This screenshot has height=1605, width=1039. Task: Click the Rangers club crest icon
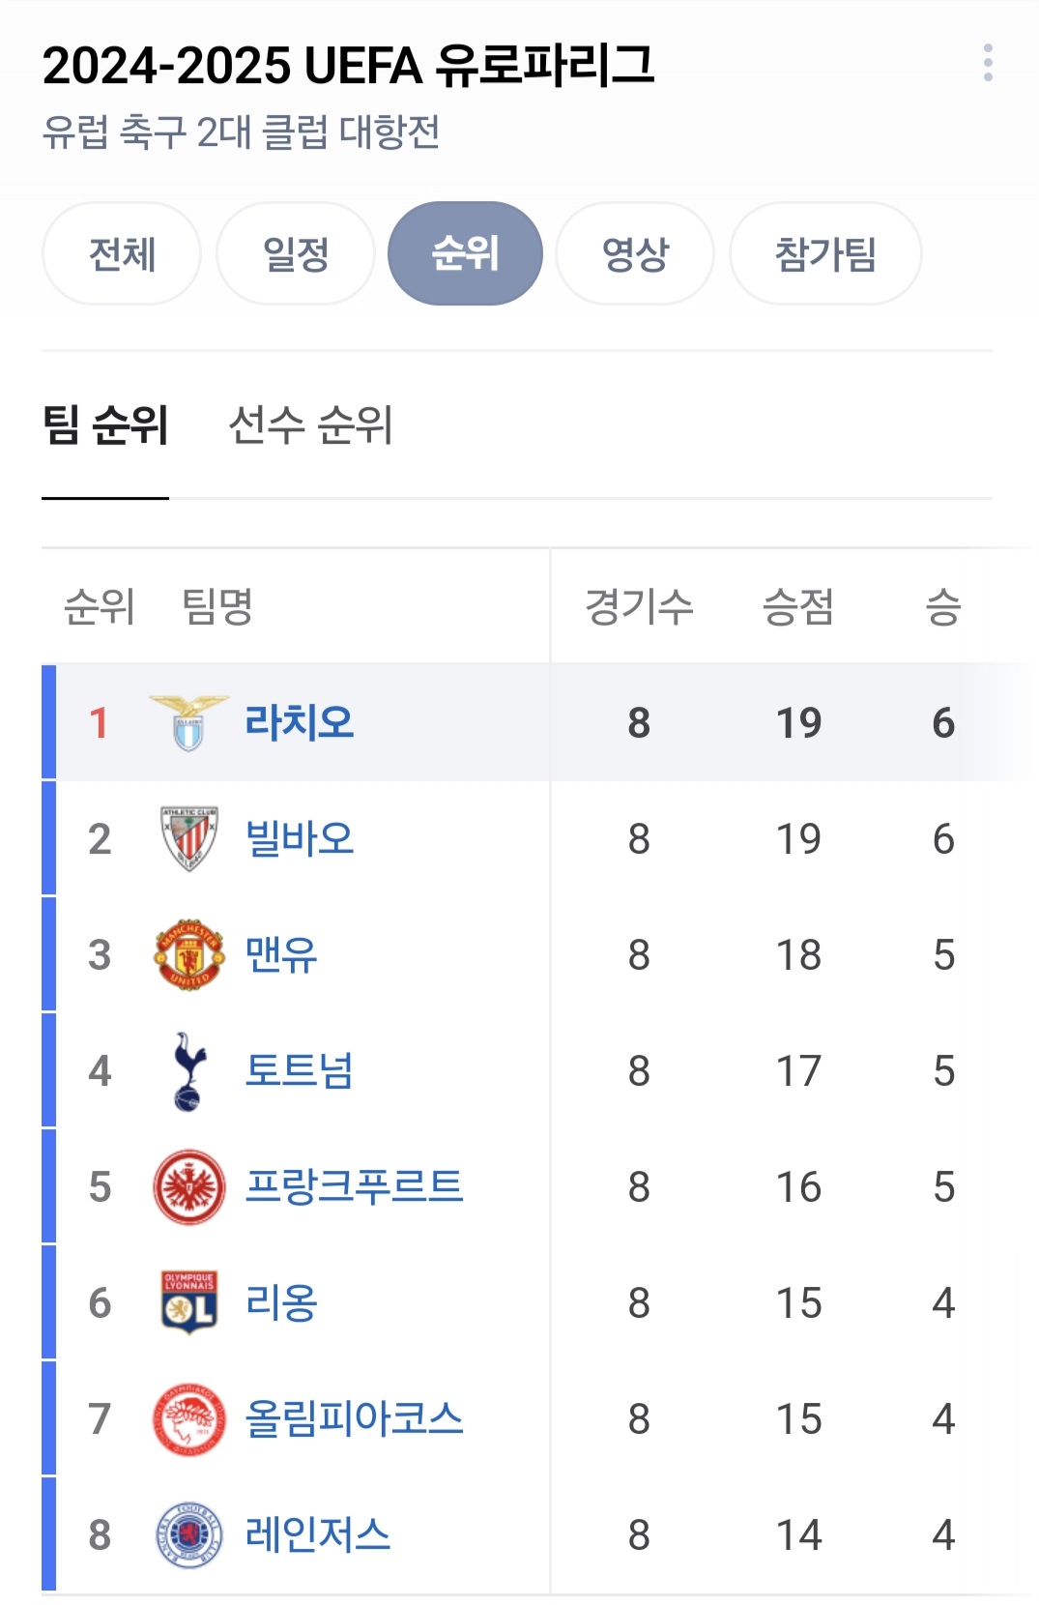point(188,1534)
